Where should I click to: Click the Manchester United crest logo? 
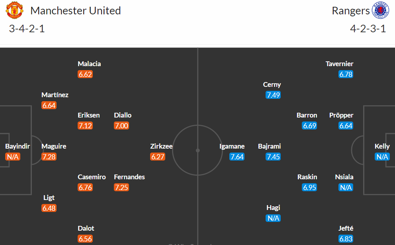click(14, 10)
